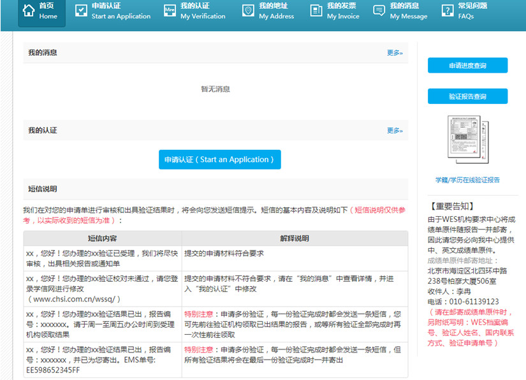Go to Start an Application menu label
Viewport: 526px width, 380px height.
(x=121, y=11)
